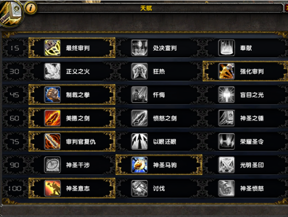Pick the 愤怒之剑 talent icon

coord(140,118)
